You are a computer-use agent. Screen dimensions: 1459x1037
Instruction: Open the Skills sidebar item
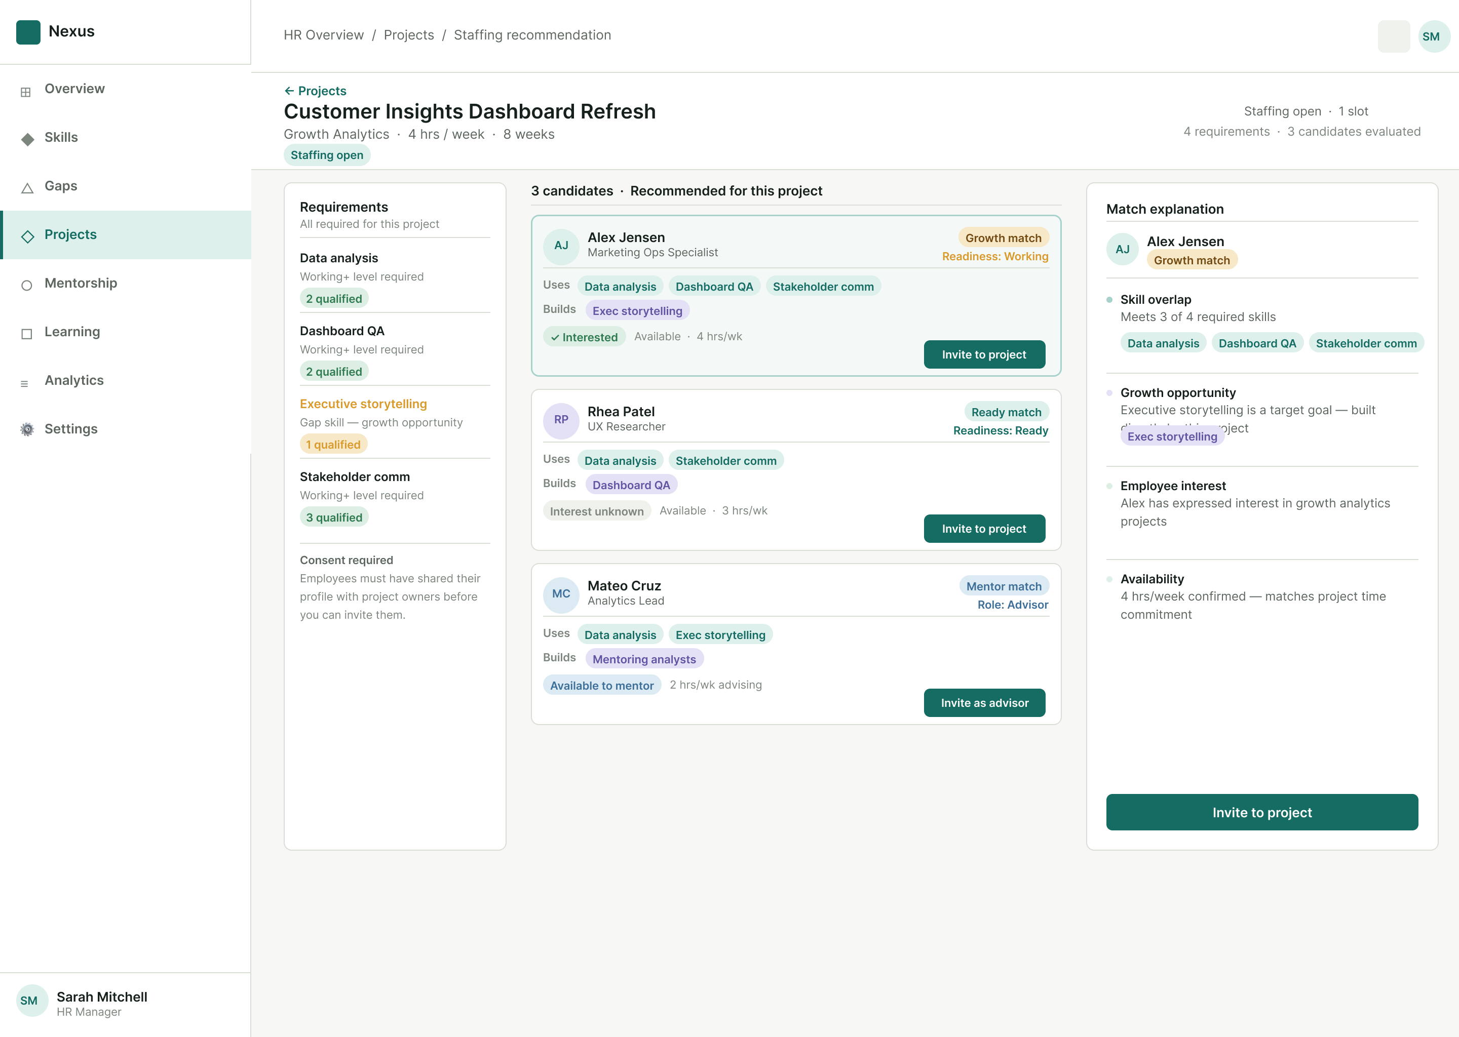click(125, 137)
